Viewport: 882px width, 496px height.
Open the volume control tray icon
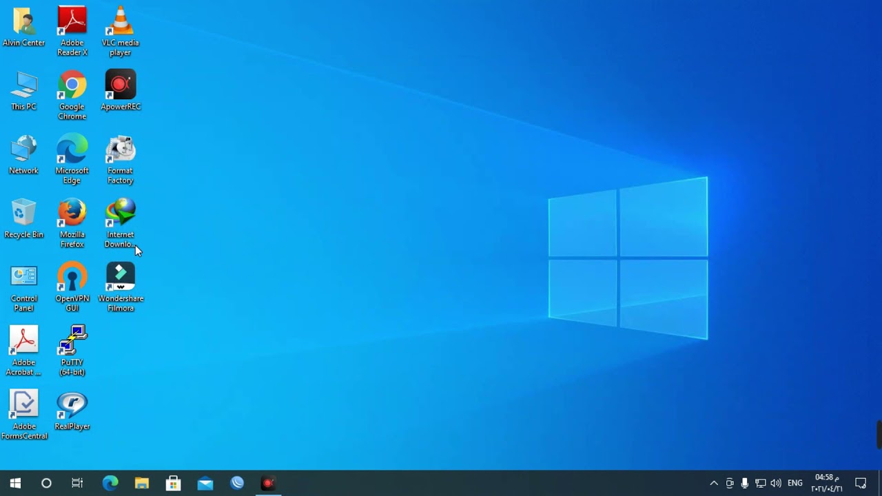(776, 483)
